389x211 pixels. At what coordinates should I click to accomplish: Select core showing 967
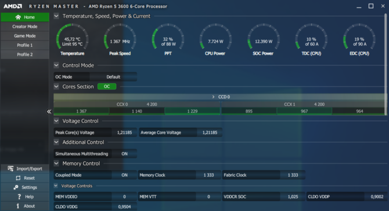(x=304, y=111)
